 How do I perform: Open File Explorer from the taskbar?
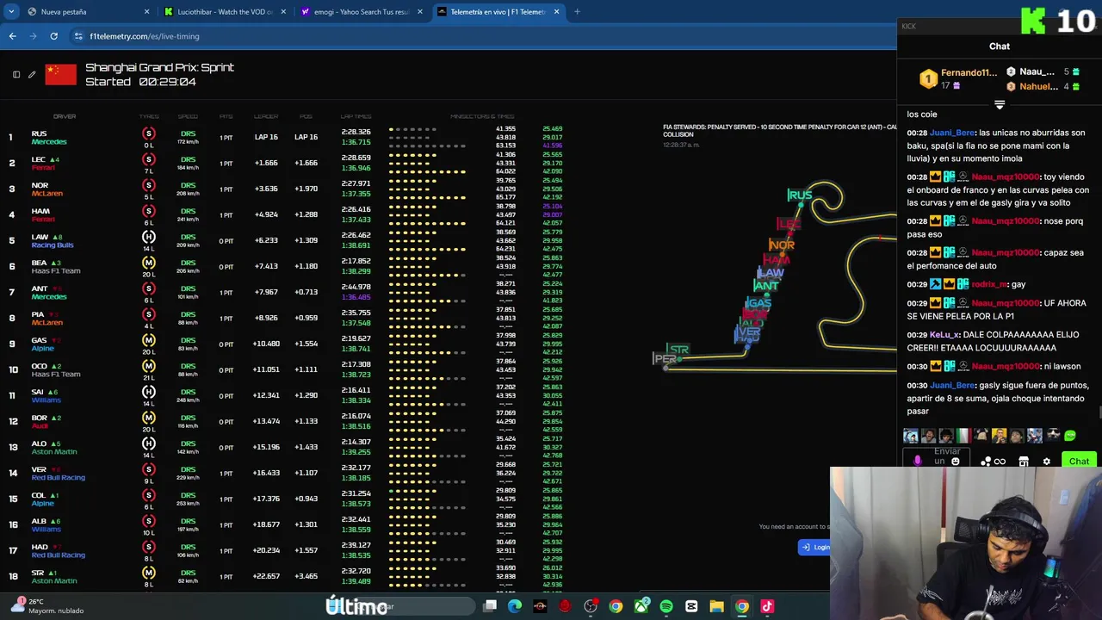pyautogui.click(x=716, y=606)
